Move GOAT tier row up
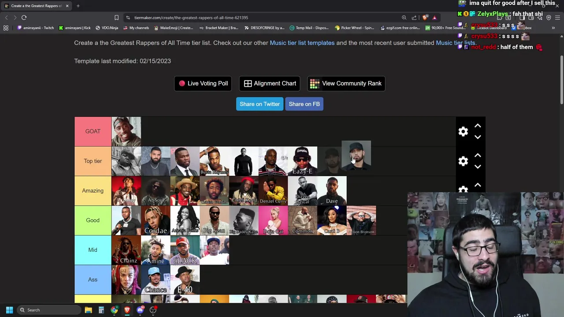This screenshot has width=564, height=317. pyautogui.click(x=478, y=126)
